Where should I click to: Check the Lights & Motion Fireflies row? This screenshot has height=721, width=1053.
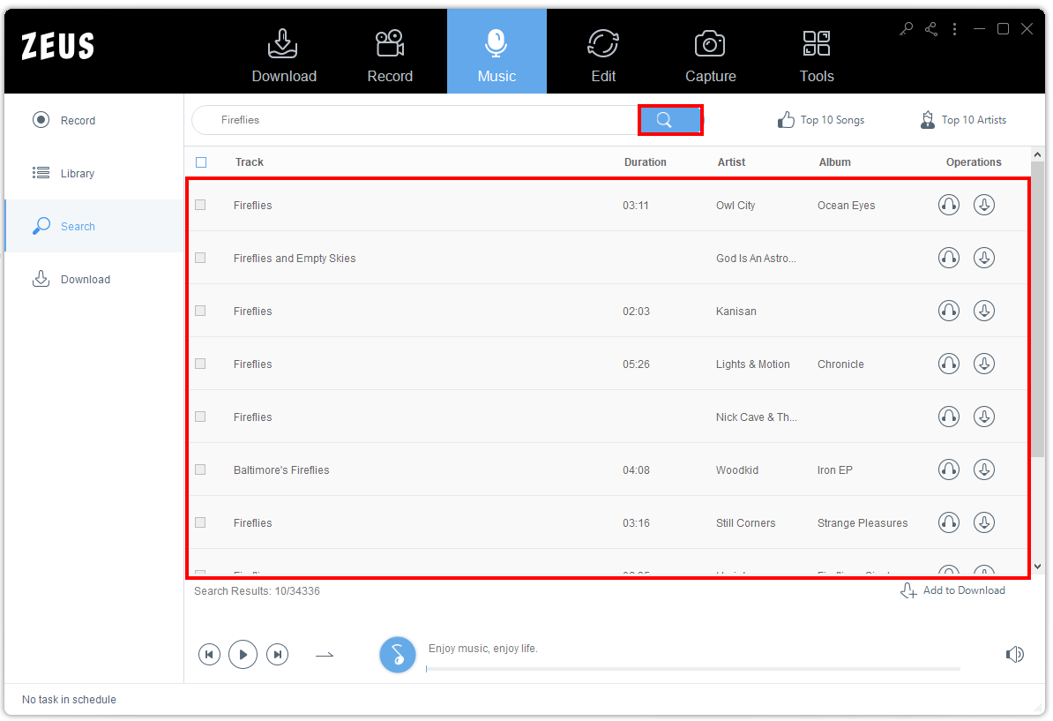click(200, 364)
